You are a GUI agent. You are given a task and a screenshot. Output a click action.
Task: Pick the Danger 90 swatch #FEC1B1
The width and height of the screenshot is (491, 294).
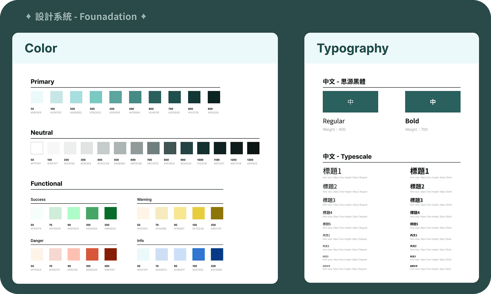tap(74, 254)
